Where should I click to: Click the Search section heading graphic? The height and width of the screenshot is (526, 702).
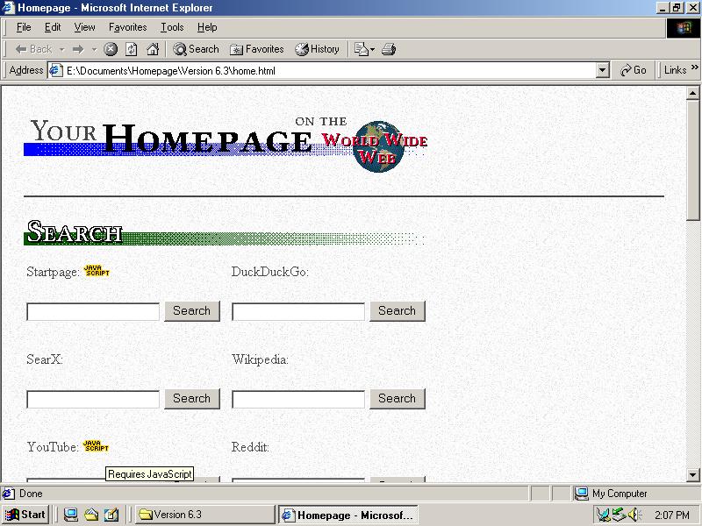(x=224, y=232)
